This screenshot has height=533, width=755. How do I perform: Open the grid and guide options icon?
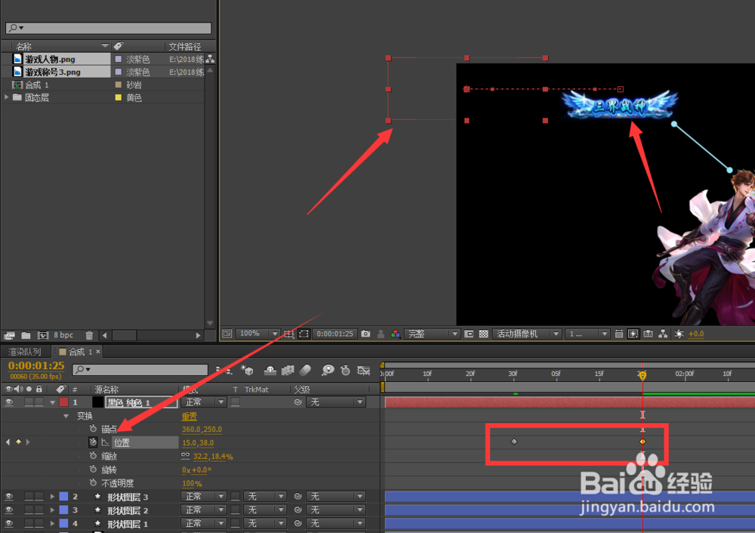[x=288, y=334]
